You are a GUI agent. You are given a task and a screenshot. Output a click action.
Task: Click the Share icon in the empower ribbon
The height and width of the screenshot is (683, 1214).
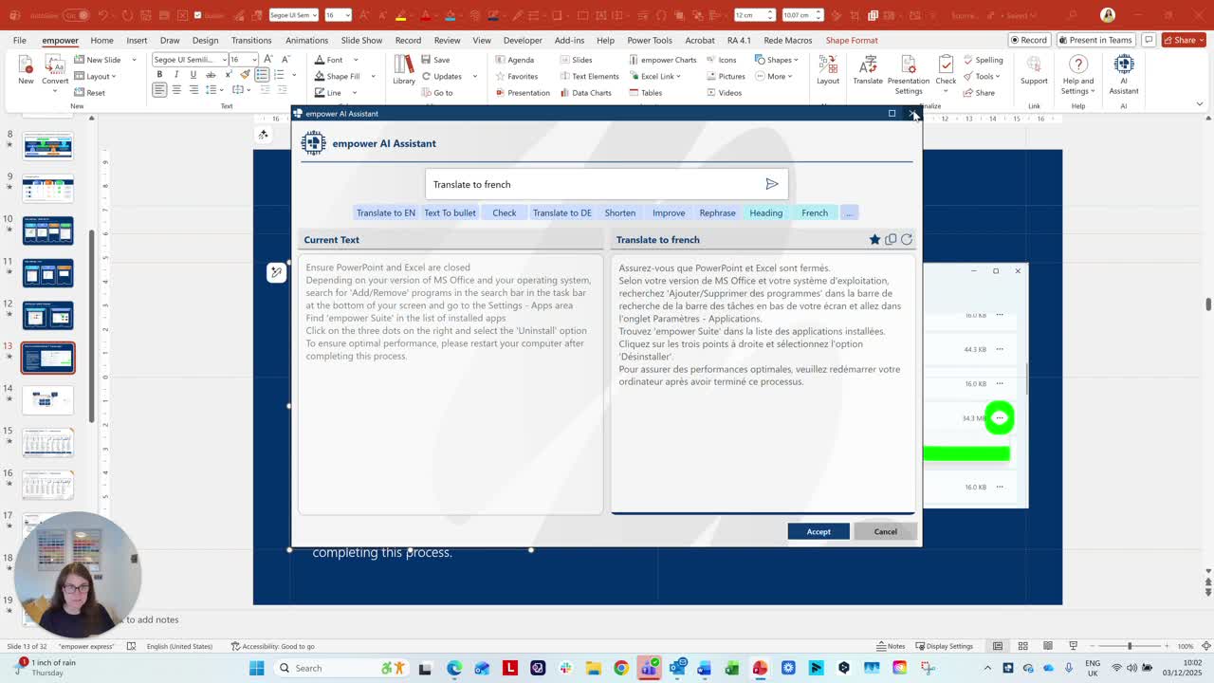(x=979, y=93)
